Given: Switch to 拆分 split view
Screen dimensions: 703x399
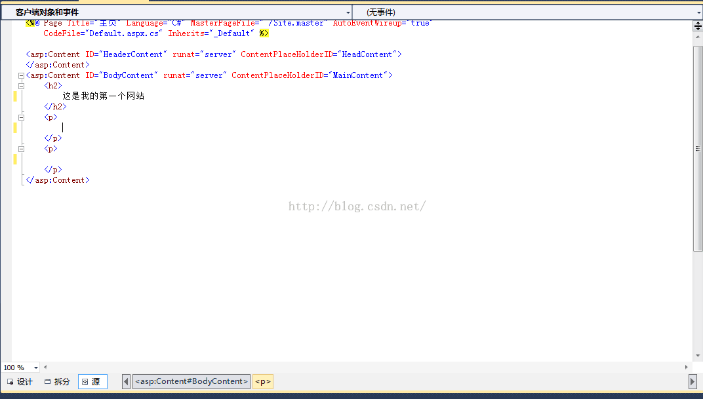Looking at the screenshot, I should point(58,381).
